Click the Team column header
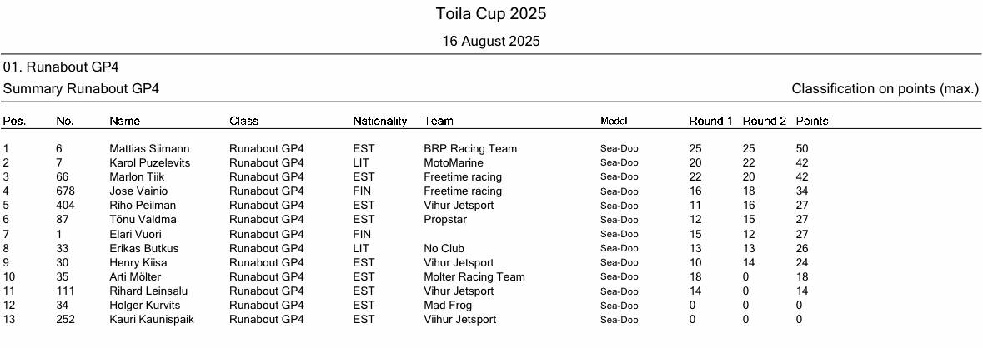 tap(439, 122)
